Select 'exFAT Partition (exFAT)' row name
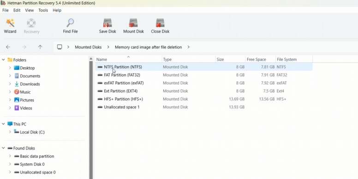 click(x=124, y=83)
